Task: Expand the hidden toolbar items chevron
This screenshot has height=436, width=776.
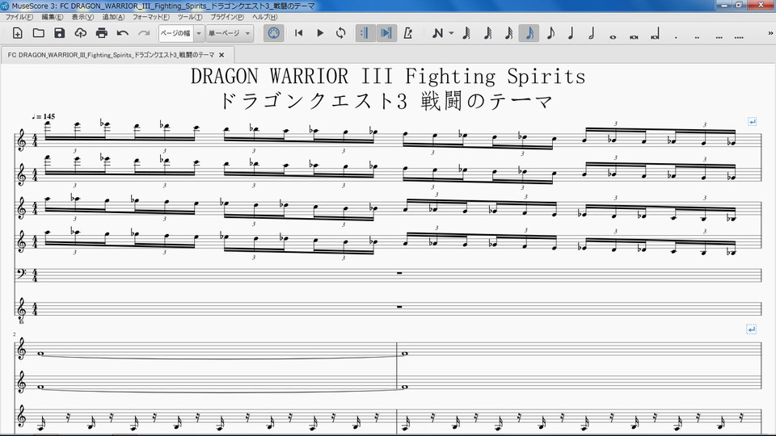Action: coord(770,33)
